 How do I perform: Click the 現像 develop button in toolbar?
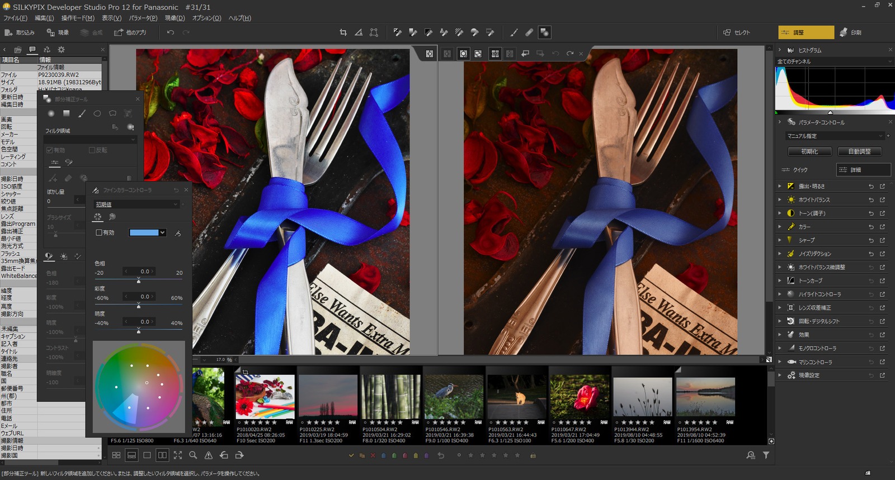pyautogui.click(x=58, y=32)
